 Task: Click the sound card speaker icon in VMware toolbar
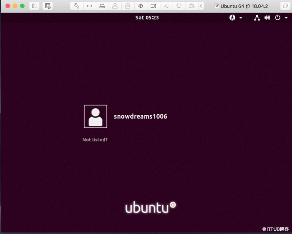(x=140, y=6)
